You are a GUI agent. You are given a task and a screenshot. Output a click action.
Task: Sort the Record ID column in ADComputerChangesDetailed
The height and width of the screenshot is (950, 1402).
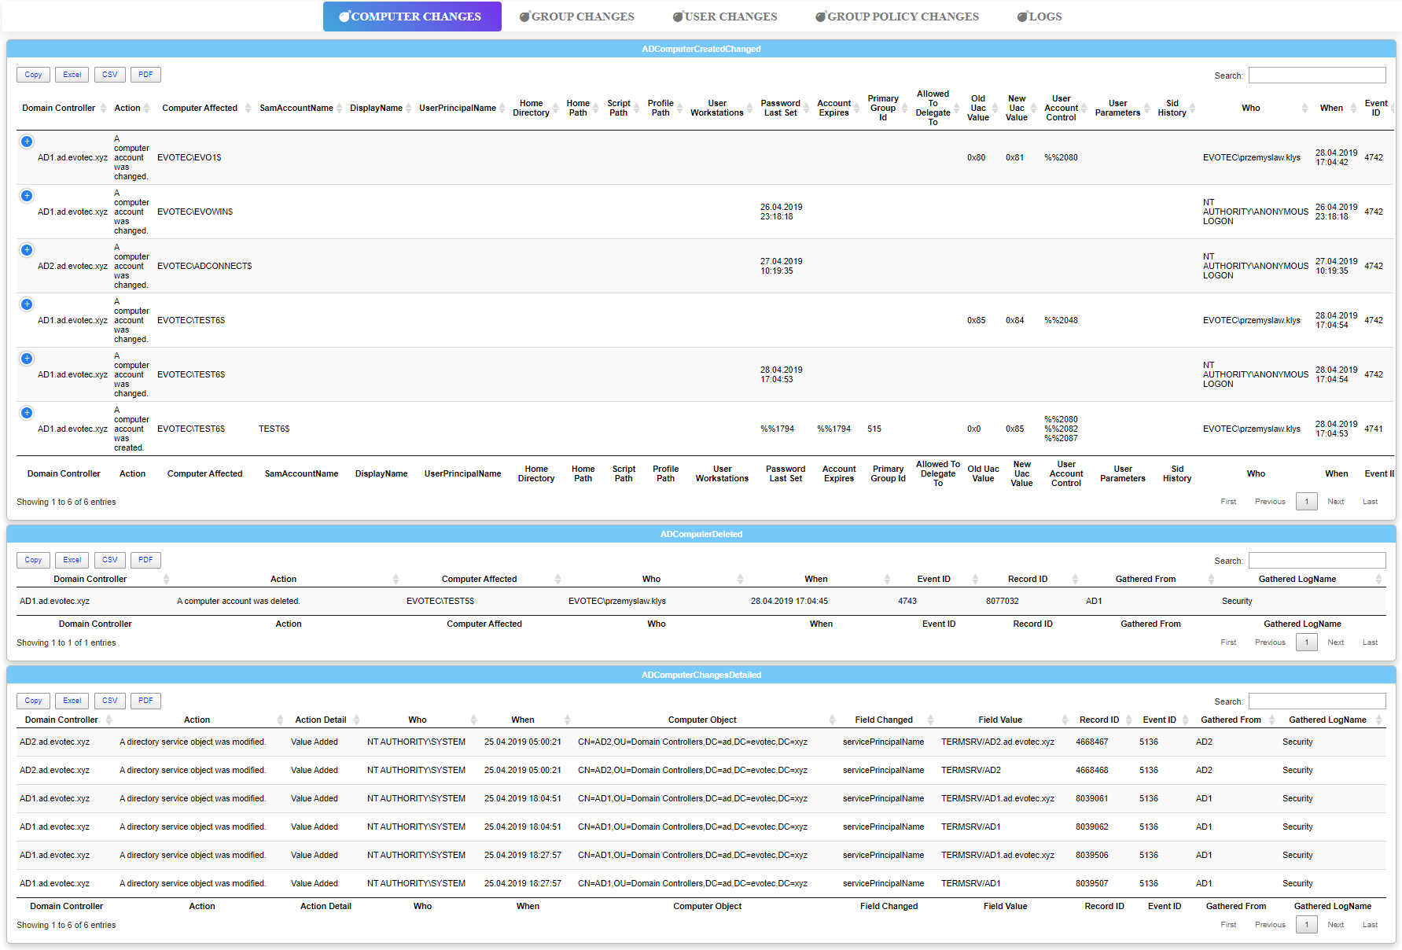tap(1099, 719)
